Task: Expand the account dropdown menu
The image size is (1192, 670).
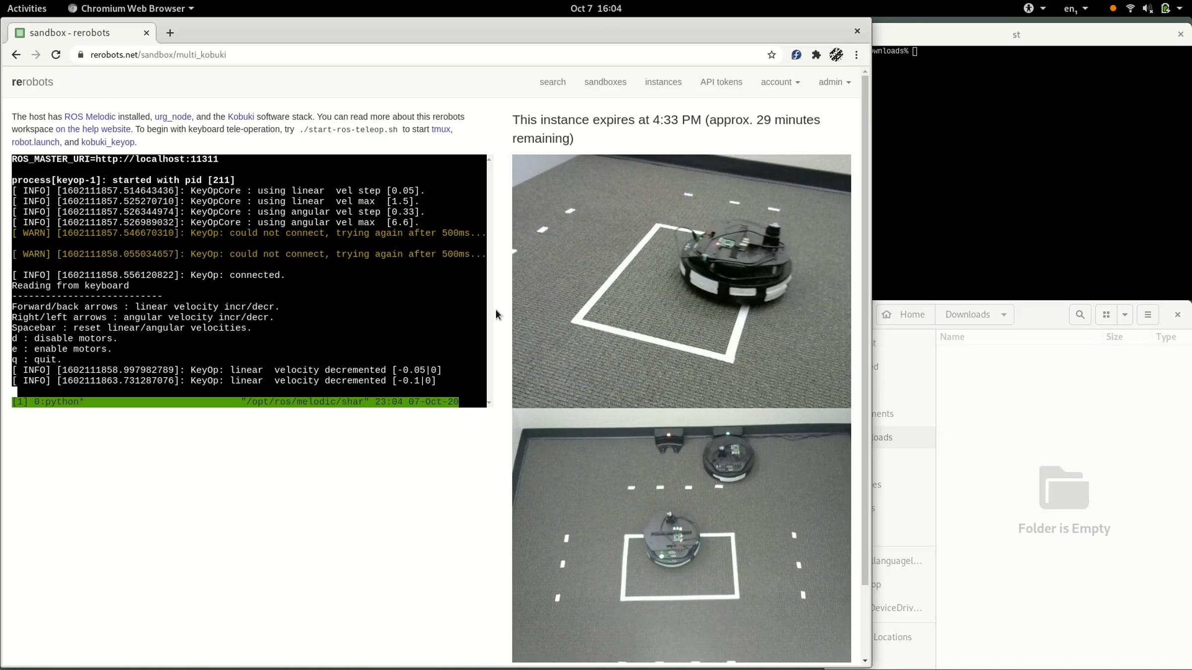Action: tap(780, 82)
